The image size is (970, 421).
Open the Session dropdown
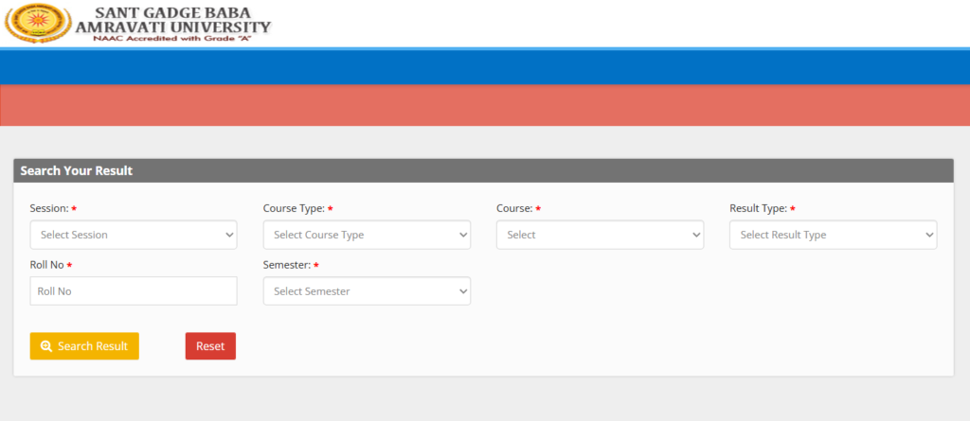(134, 235)
